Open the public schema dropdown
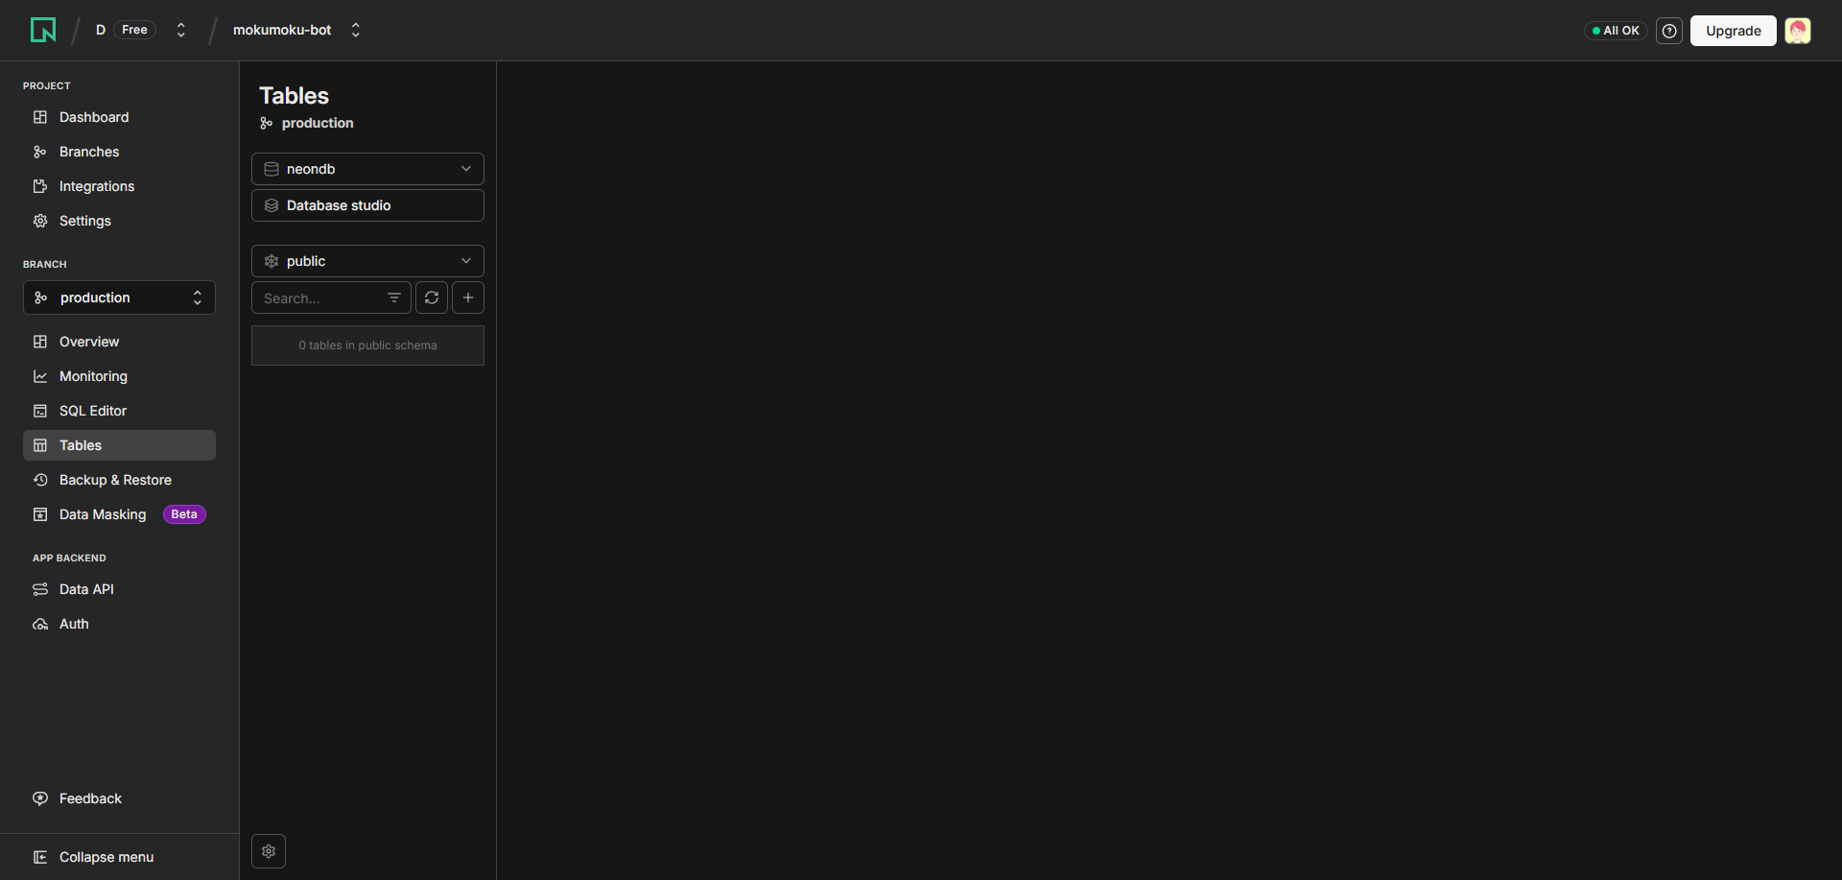Image resolution: width=1842 pixels, height=880 pixels. (x=367, y=261)
